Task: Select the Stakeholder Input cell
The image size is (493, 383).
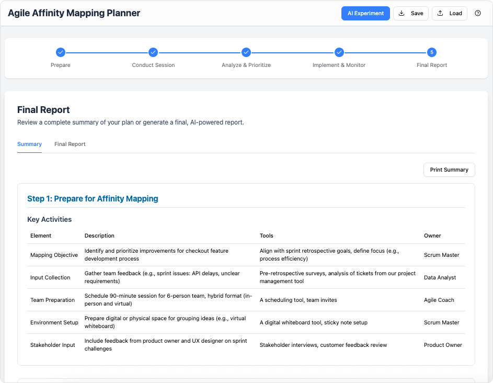Action: [52, 345]
